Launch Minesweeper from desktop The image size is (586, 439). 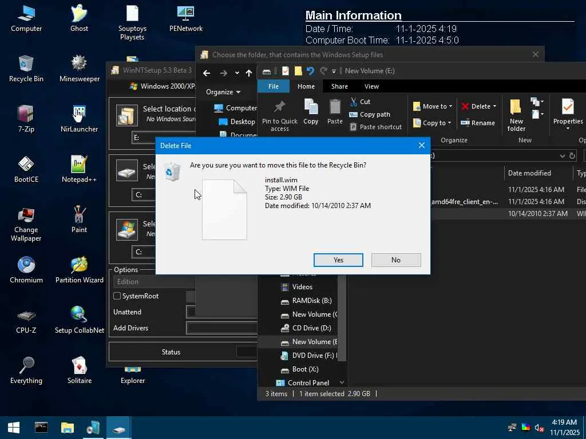[79, 69]
